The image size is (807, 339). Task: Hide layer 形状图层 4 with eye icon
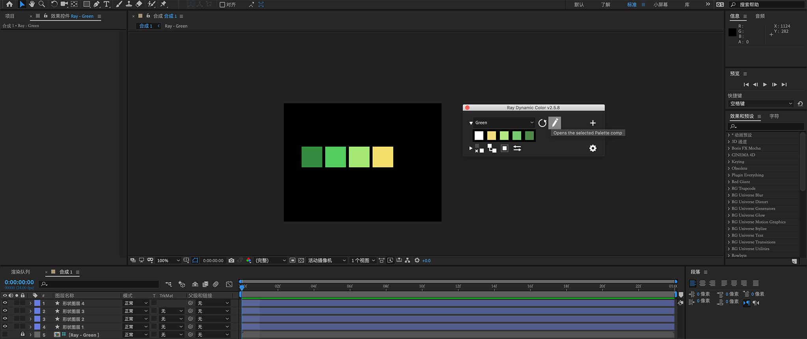[5, 303]
